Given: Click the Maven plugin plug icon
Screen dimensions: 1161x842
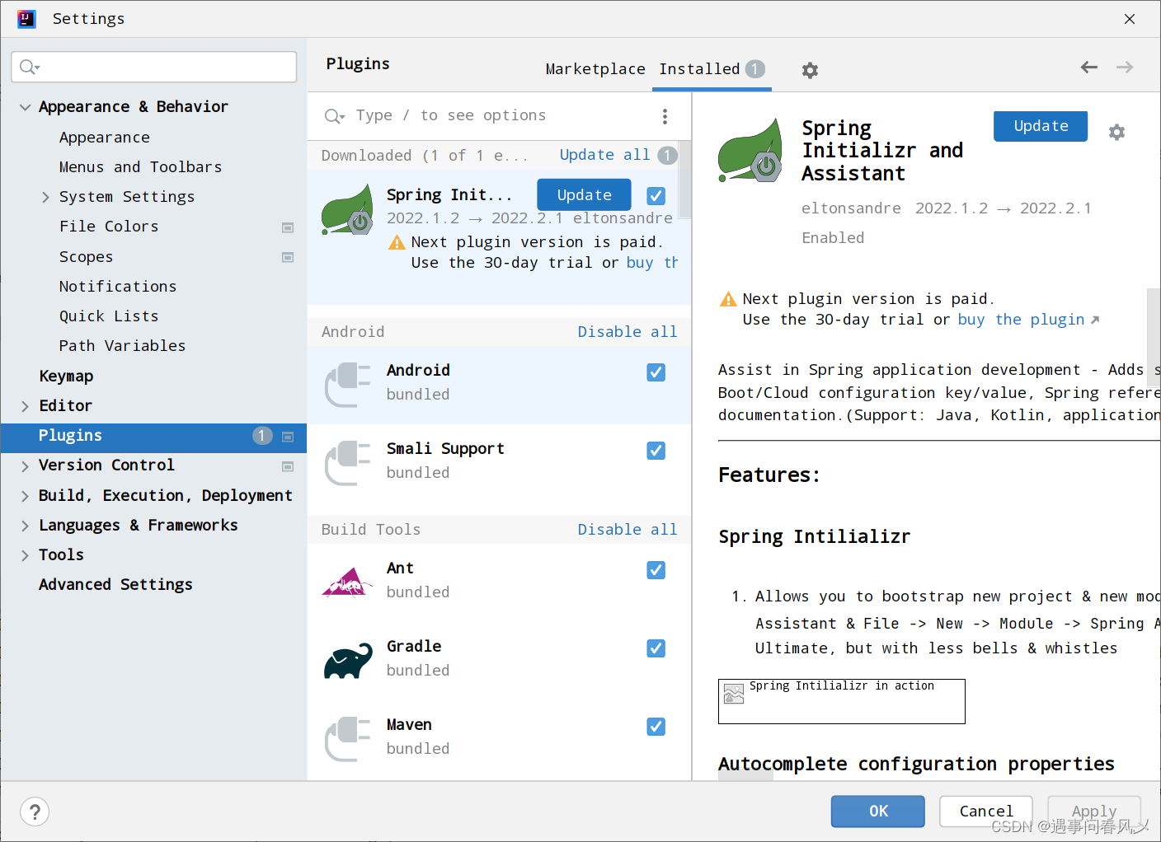Looking at the screenshot, I should click(x=348, y=739).
